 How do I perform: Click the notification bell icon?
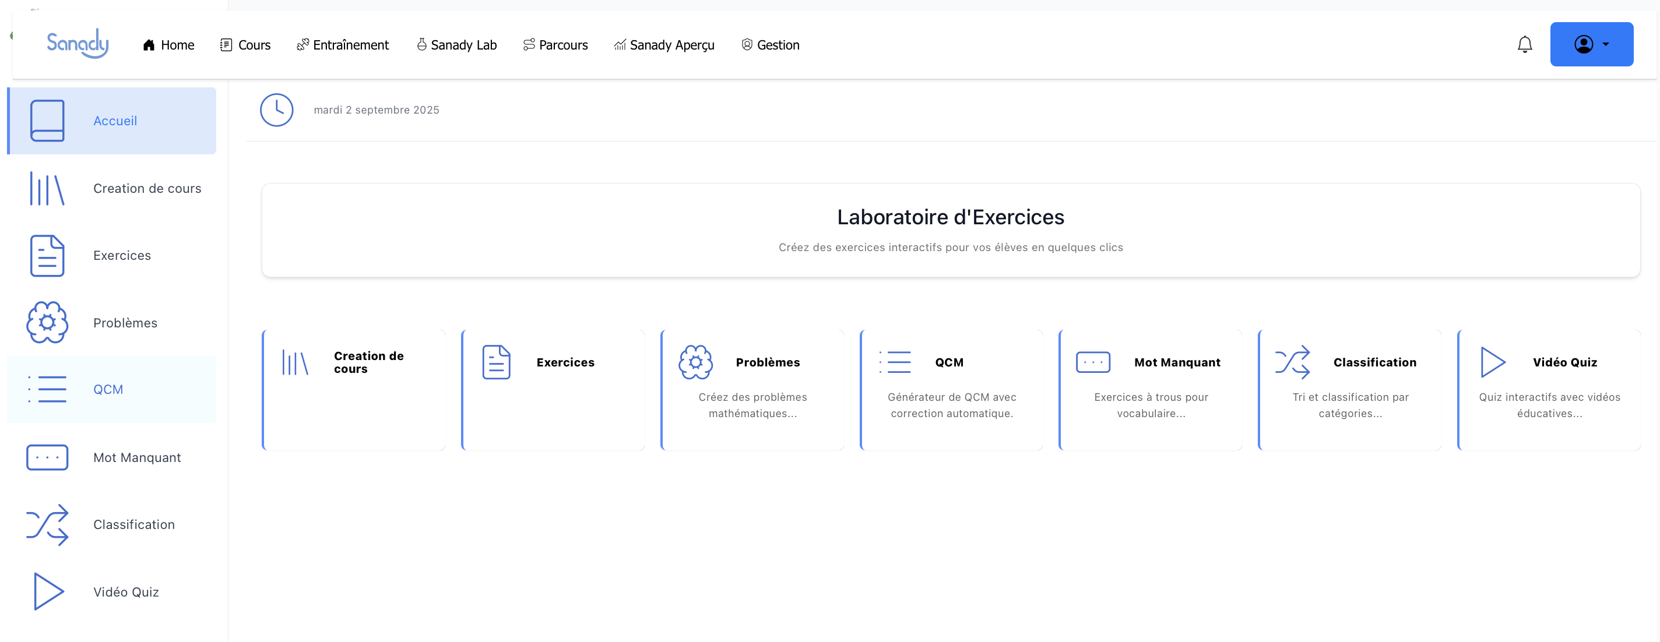1524,44
